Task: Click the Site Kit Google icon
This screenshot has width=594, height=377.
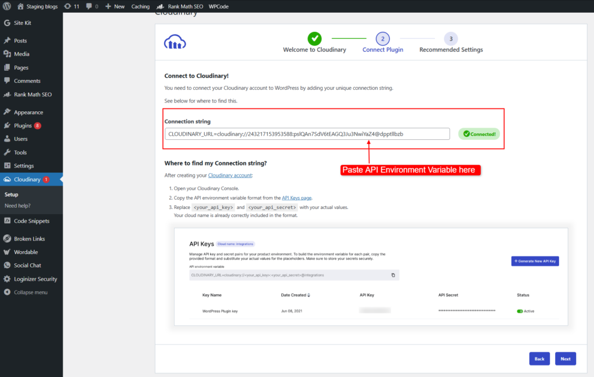Action: click(x=7, y=23)
